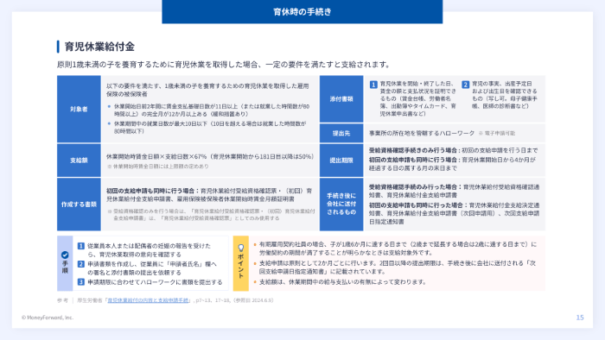Click the 支給額は、休業期間中の給与支払い bullet

point(342,282)
